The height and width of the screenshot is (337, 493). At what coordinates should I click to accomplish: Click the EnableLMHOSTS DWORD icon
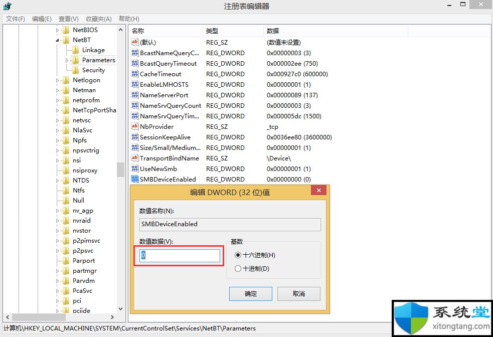pyautogui.click(x=135, y=84)
